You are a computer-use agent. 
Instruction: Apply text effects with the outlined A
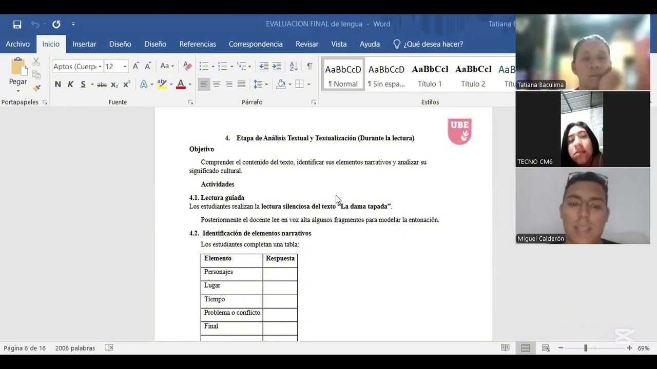pos(144,85)
